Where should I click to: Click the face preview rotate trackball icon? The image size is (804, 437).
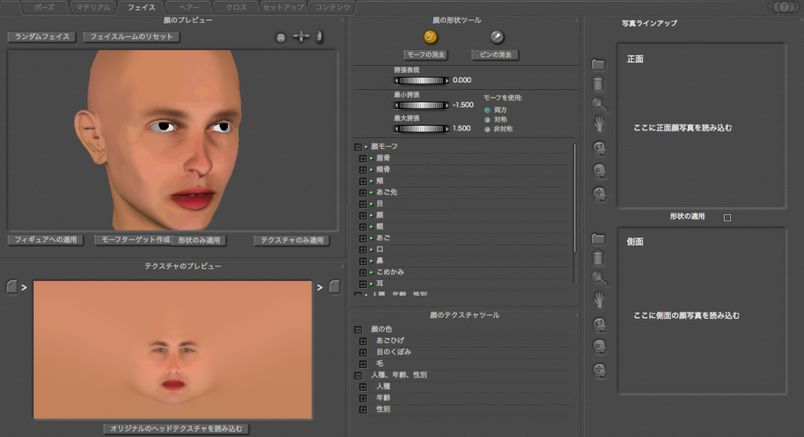pos(280,38)
